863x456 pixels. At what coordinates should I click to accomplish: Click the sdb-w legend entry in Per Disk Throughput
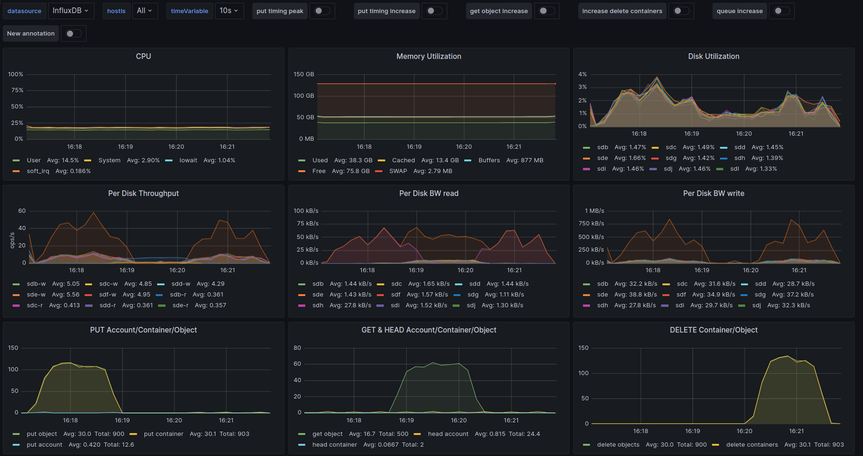[36, 284]
